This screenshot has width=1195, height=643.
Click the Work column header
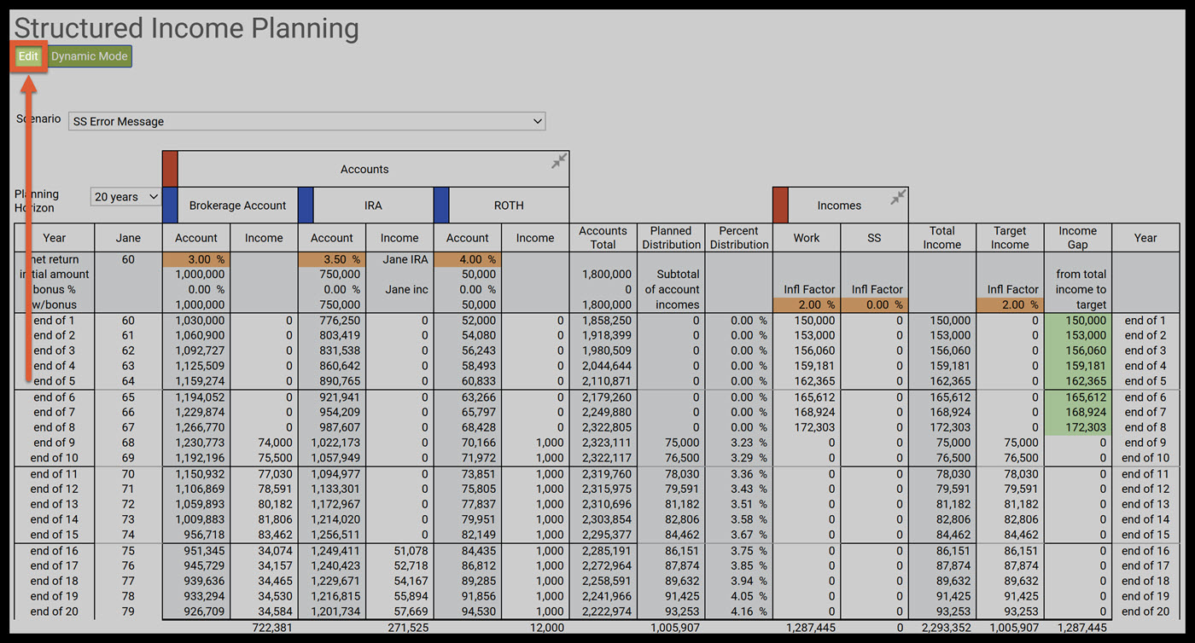807,238
